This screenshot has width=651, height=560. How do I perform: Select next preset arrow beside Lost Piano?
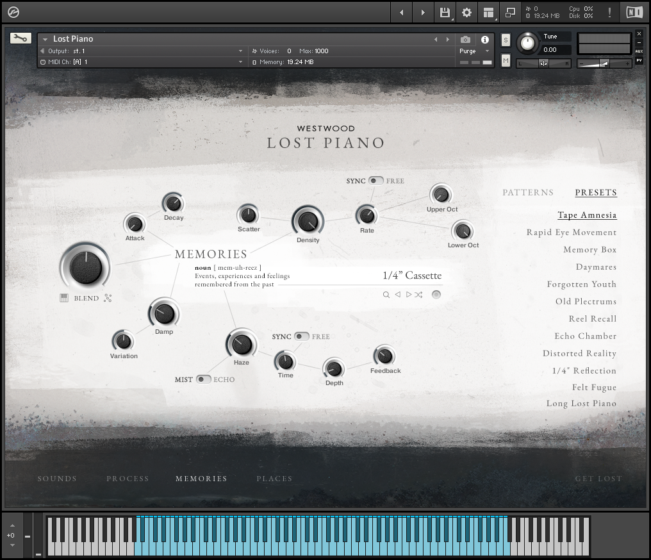point(447,40)
